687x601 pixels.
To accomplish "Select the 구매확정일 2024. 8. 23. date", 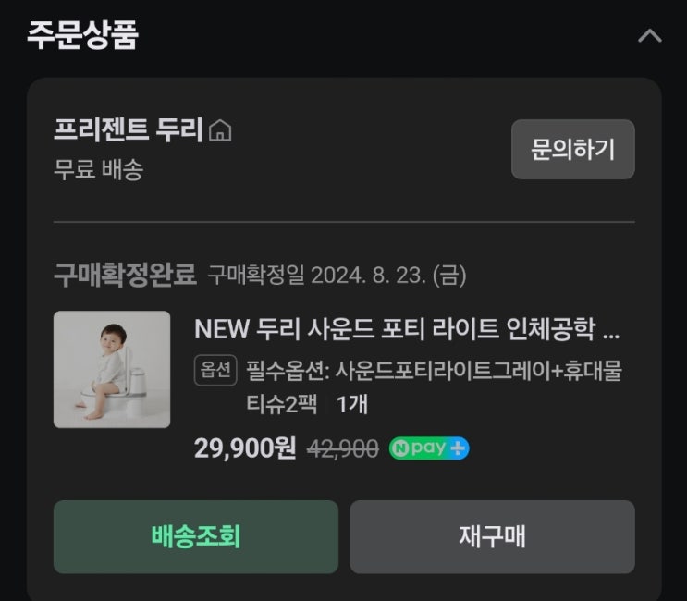I will [337, 275].
